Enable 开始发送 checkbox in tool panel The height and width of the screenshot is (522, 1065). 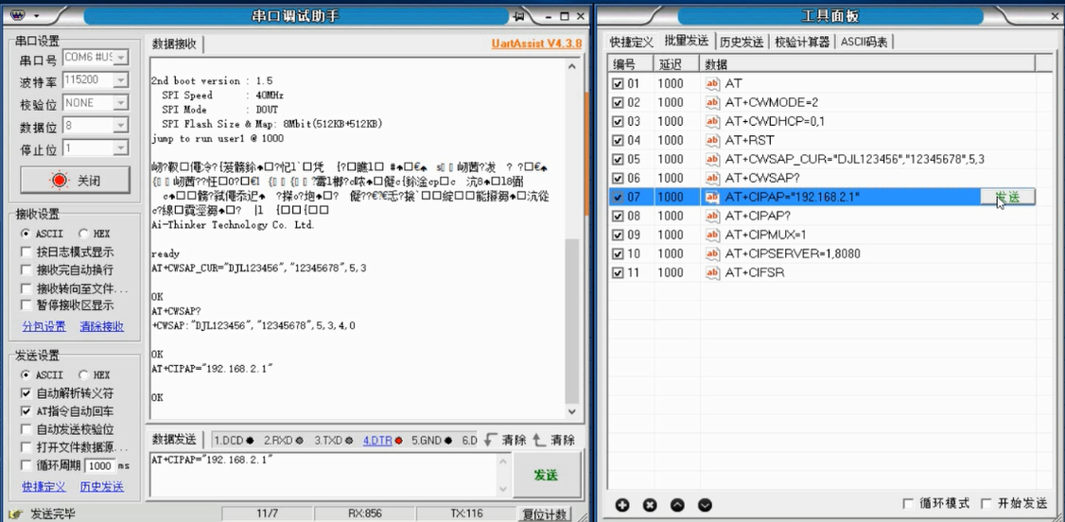point(986,504)
